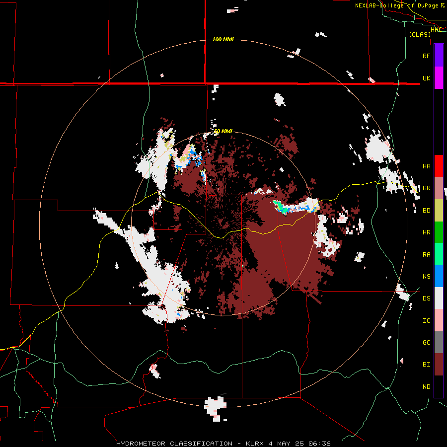This screenshot has height=447, width=447.
Task: Select the BD legend label
Action: [426, 211]
